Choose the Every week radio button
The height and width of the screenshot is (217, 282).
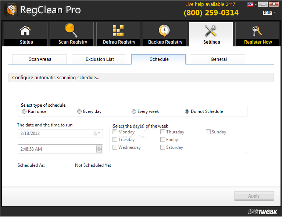pyautogui.click(x=133, y=111)
